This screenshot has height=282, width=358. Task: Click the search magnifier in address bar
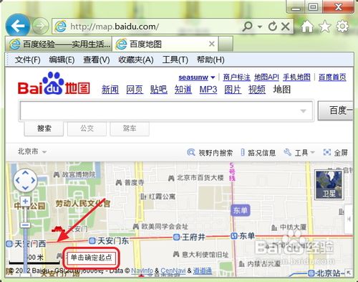(247, 27)
